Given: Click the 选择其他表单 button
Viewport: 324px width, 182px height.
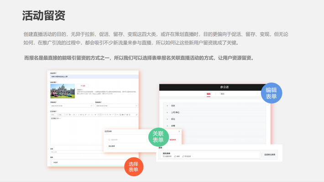Looking at the screenshot, I should (269, 155).
